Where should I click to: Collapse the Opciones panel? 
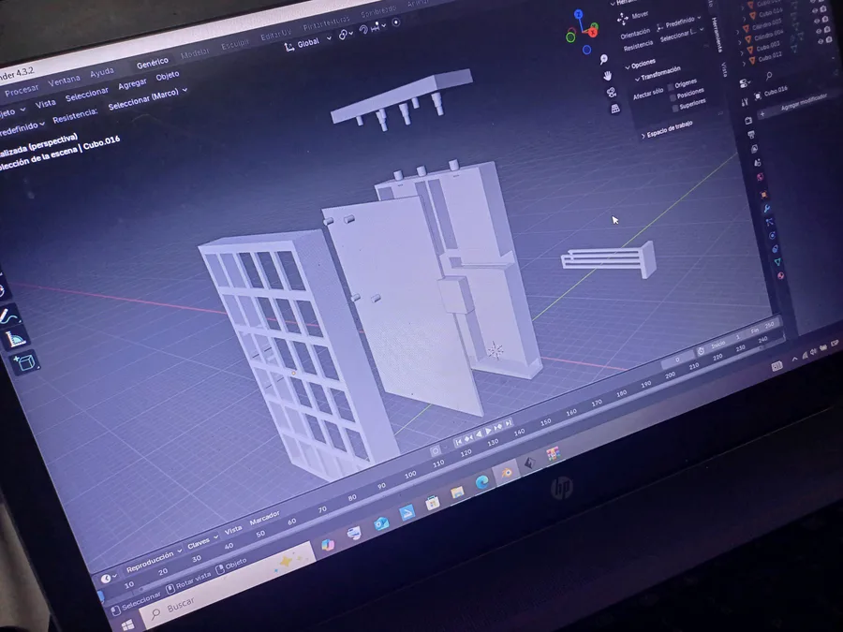point(641,64)
